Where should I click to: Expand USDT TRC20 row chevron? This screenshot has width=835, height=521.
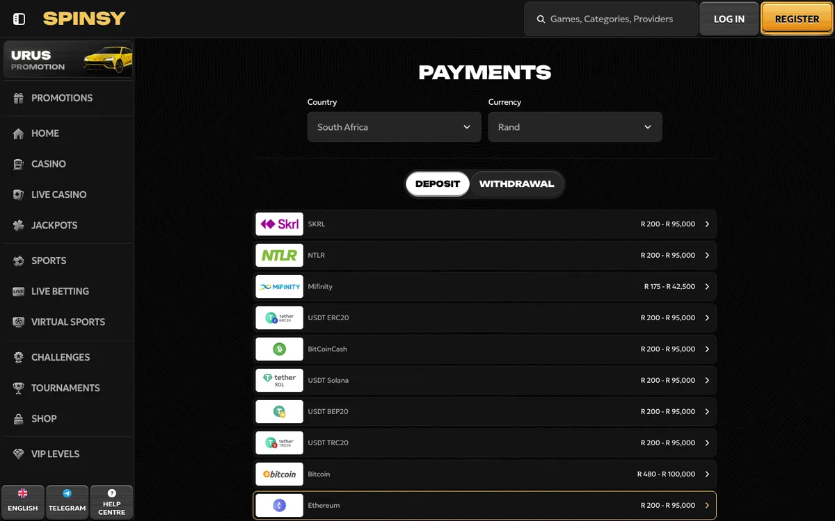707,443
